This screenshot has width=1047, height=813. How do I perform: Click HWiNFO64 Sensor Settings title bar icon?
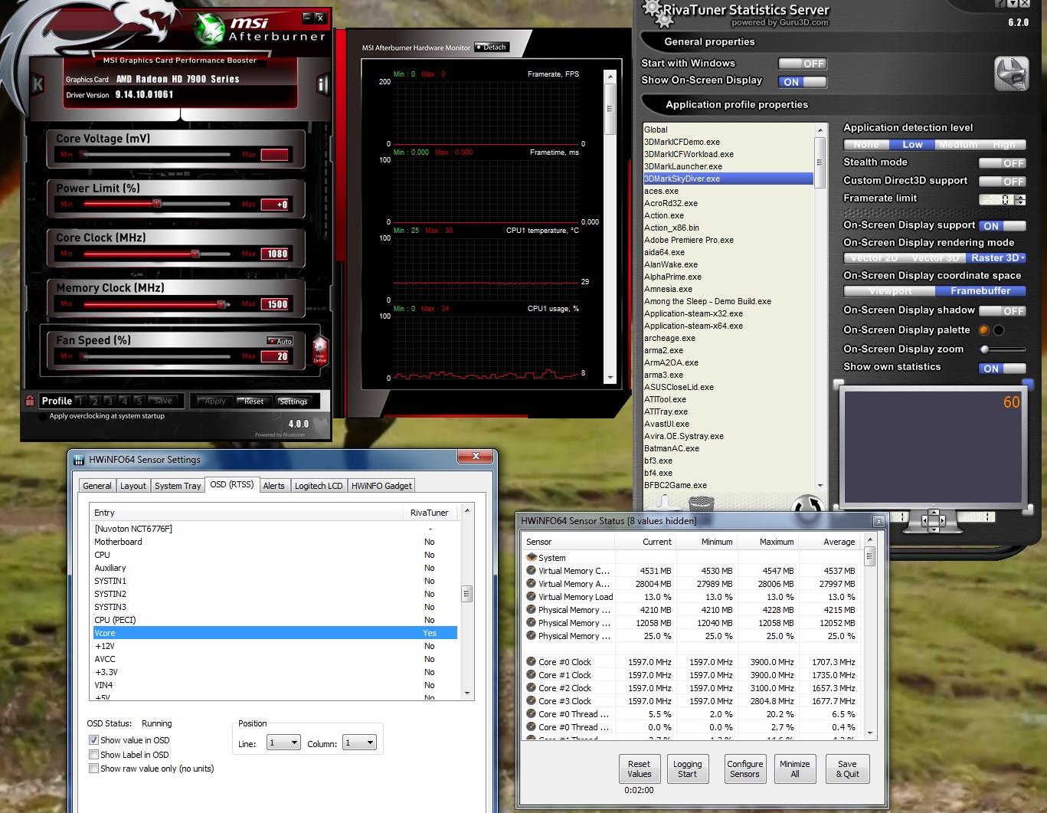(x=79, y=460)
